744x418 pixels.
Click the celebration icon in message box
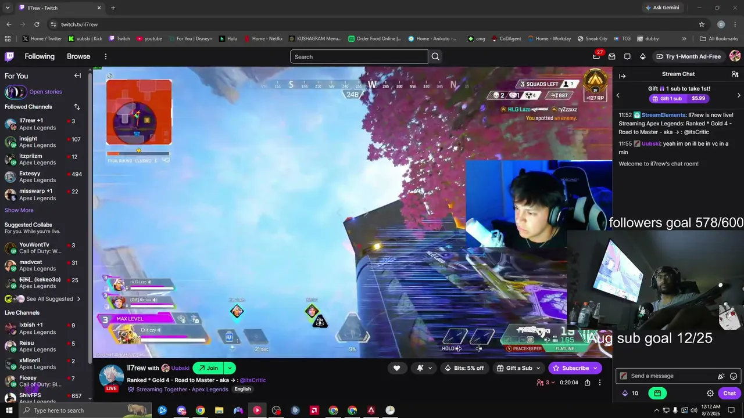click(x=721, y=376)
